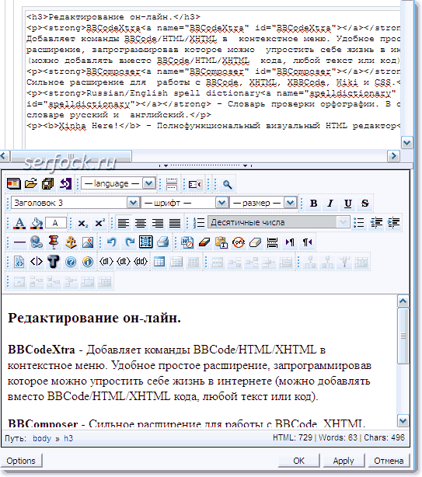Screen dimensions: 422x477
Task: Toggle superscript formatting
Action: tap(99, 223)
